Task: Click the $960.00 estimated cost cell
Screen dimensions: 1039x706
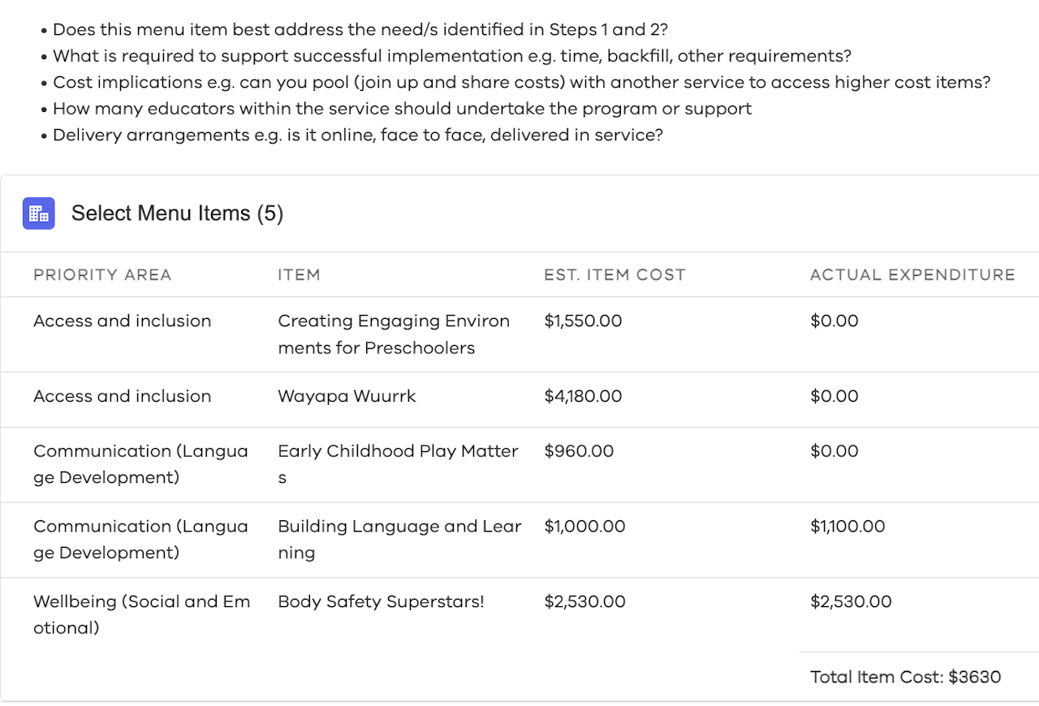Action: (579, 451)
